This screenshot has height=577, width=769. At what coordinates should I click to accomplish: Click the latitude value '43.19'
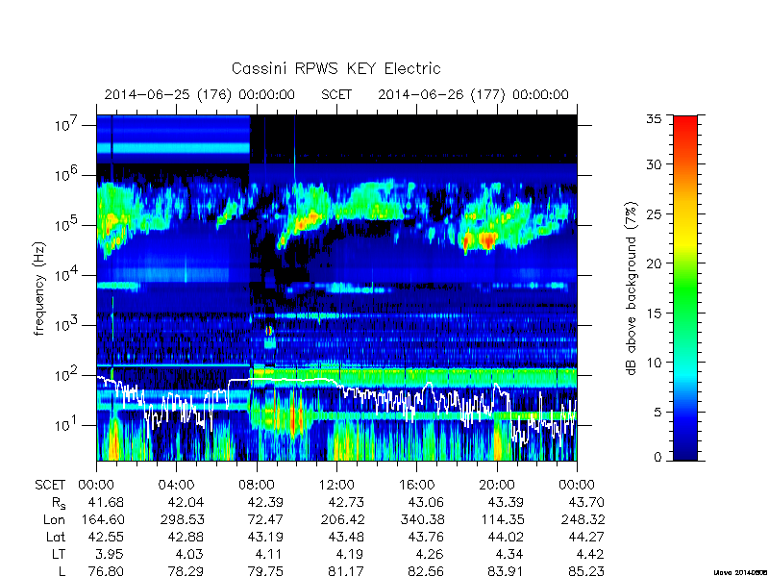265,537
